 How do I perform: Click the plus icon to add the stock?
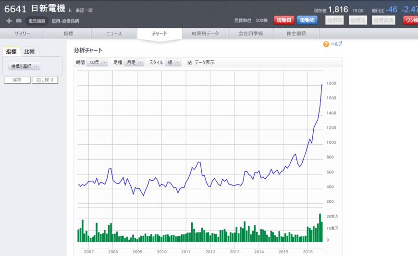coord(9,21)
